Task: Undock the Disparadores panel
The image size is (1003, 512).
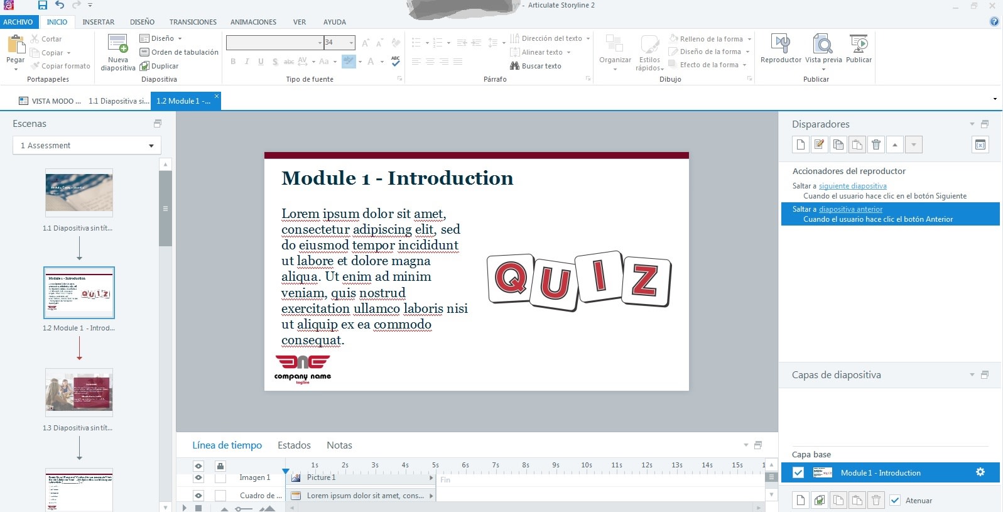Action: (x=985, y=124)
